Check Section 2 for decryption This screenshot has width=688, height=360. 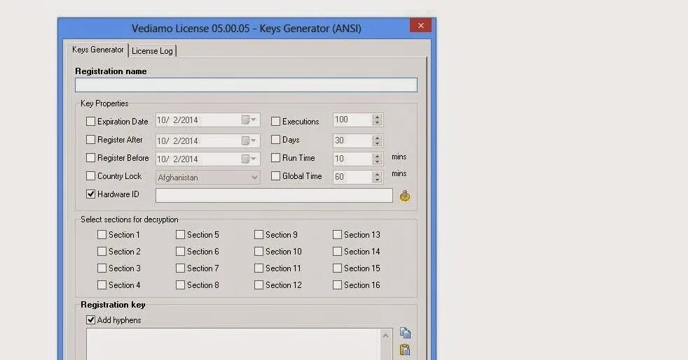(x=102, y=252)
